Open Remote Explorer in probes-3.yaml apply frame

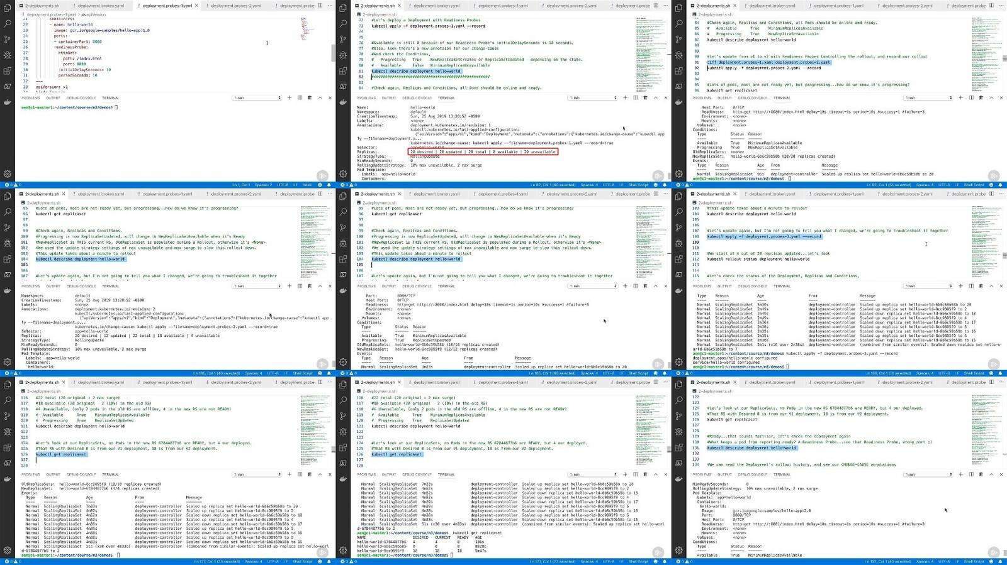(x=678, y=275)
